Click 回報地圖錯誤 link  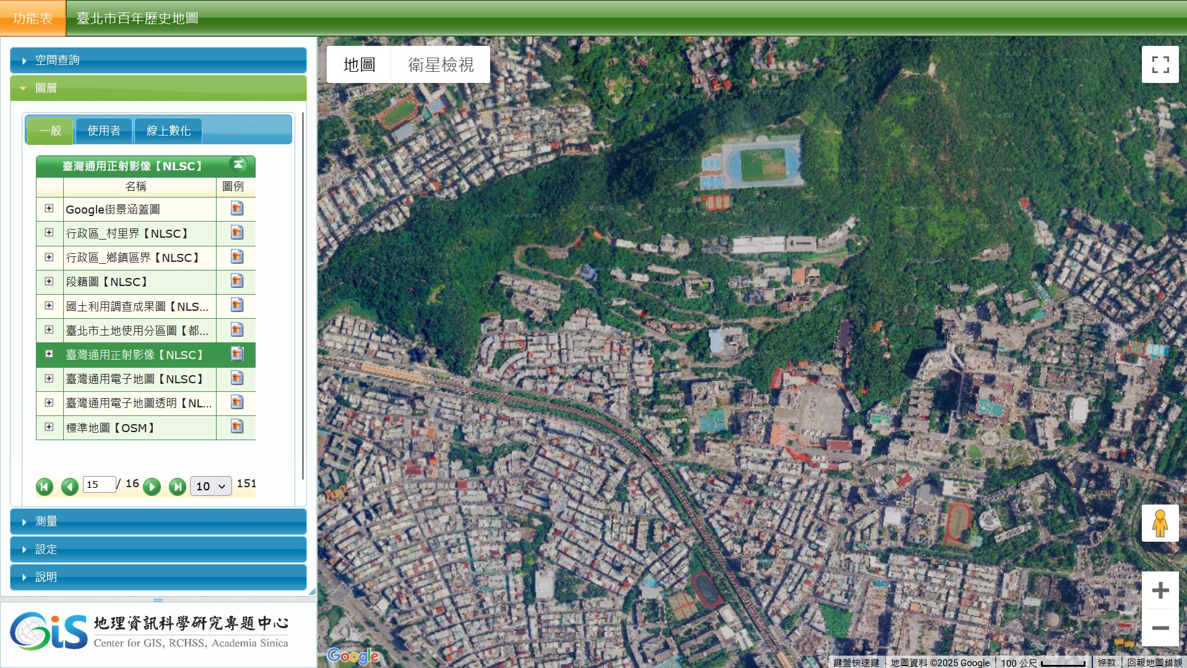coord(1154,662)
